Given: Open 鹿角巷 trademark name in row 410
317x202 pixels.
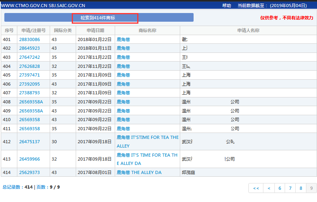Looking at the screenshot, I should [123, 120].
